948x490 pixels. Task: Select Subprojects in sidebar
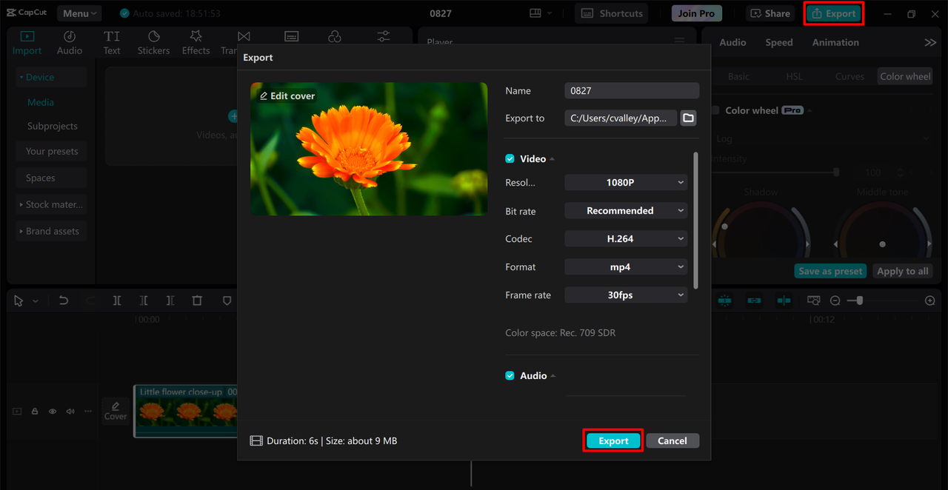52,127
